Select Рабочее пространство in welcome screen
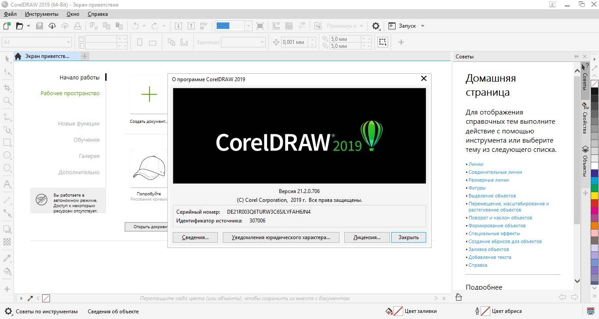 tap(70, 93)
